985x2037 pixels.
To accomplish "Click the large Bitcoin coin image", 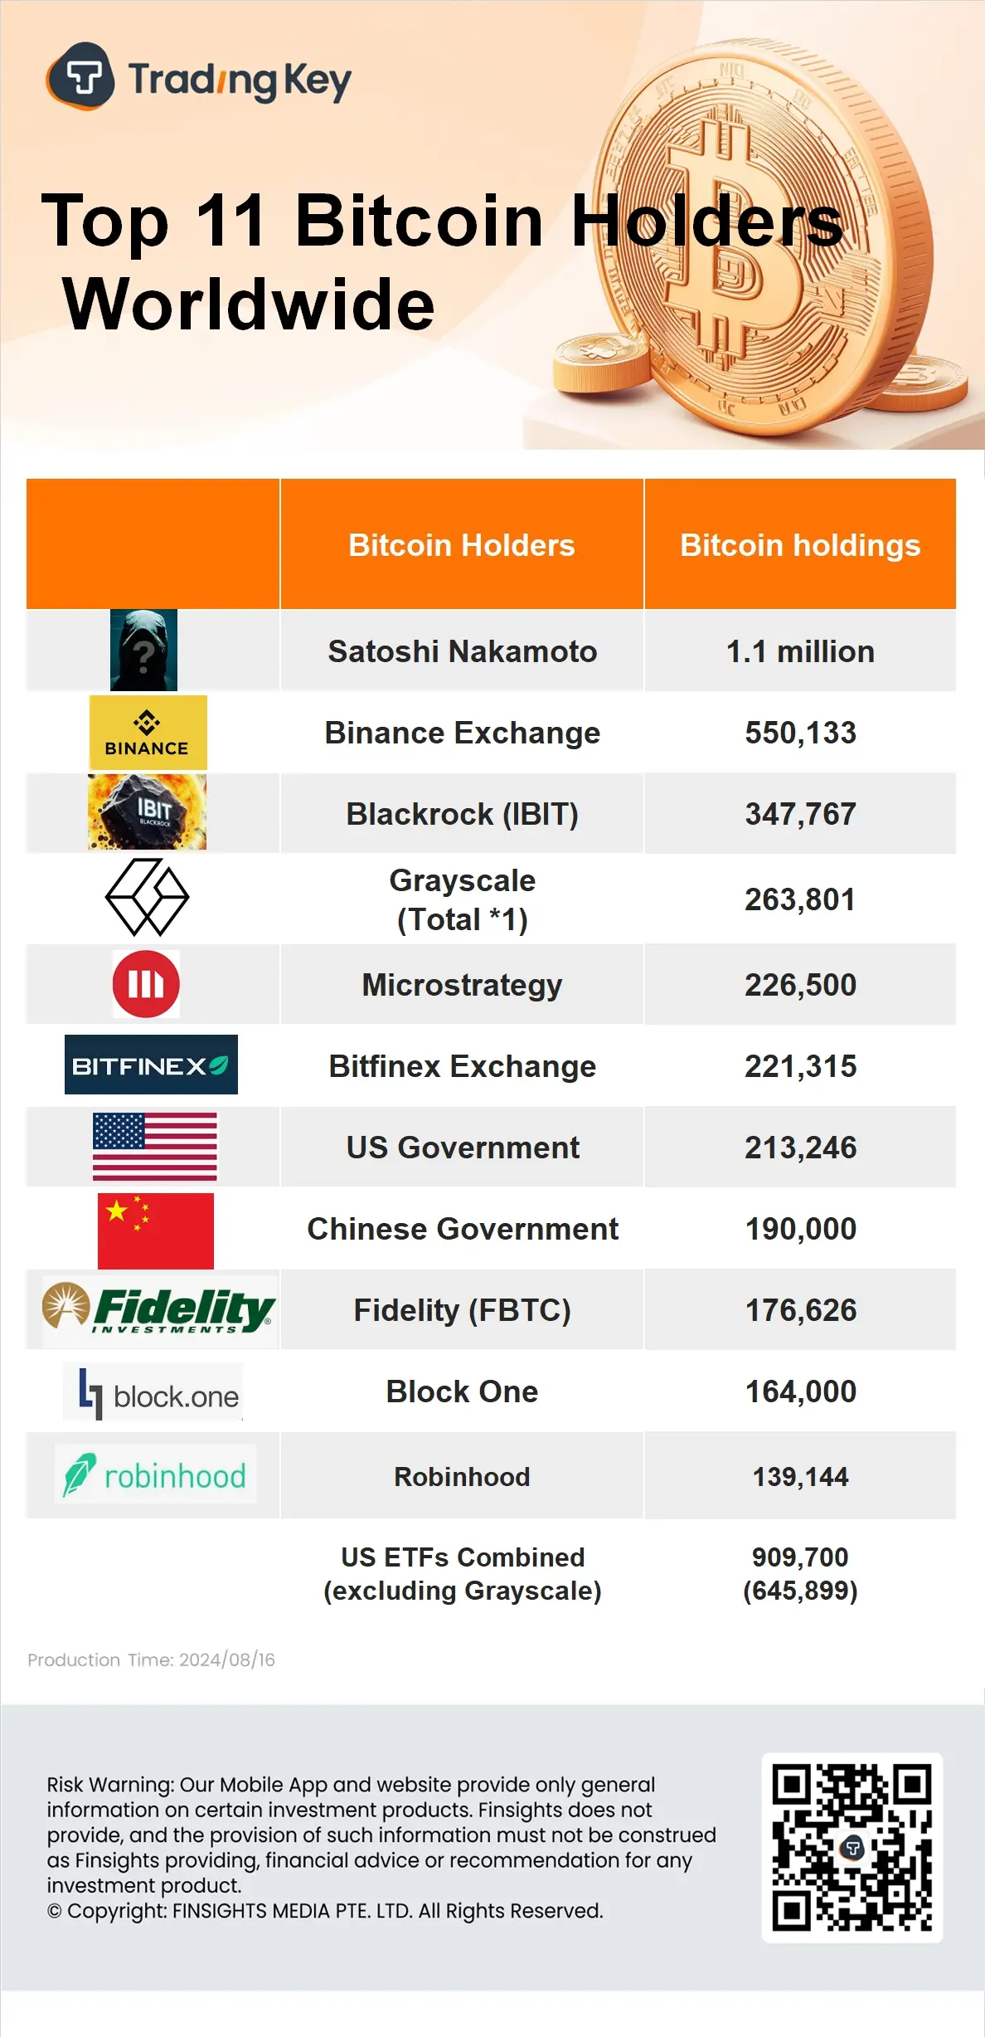I will coord(763,249).
